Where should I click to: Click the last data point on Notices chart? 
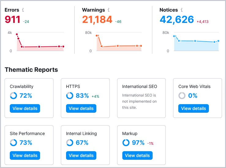(218, 41)
